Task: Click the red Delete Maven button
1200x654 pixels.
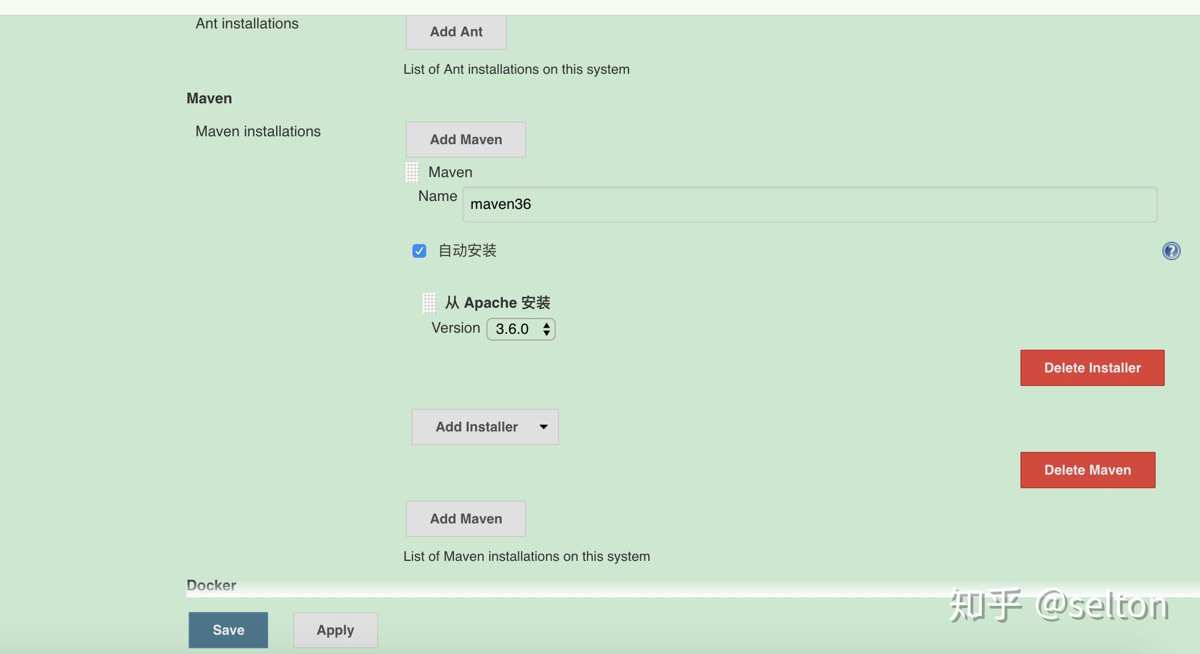Action: point(1087,470)
